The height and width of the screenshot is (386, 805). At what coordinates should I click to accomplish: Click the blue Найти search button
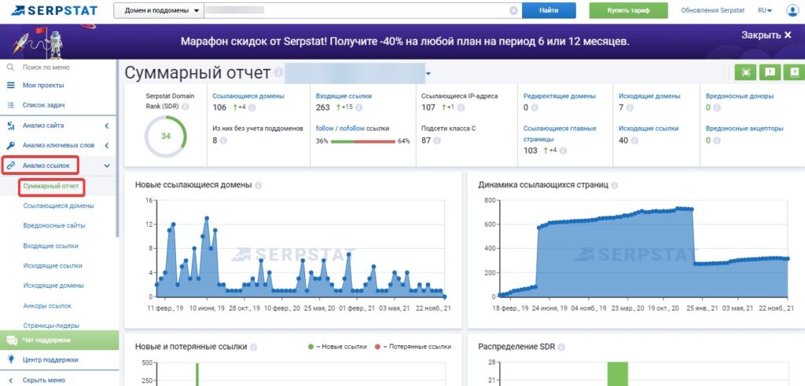click(x=549, y=10)
